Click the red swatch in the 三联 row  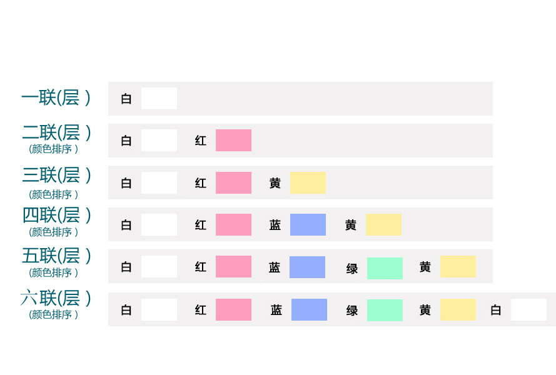tap(233, 182)
